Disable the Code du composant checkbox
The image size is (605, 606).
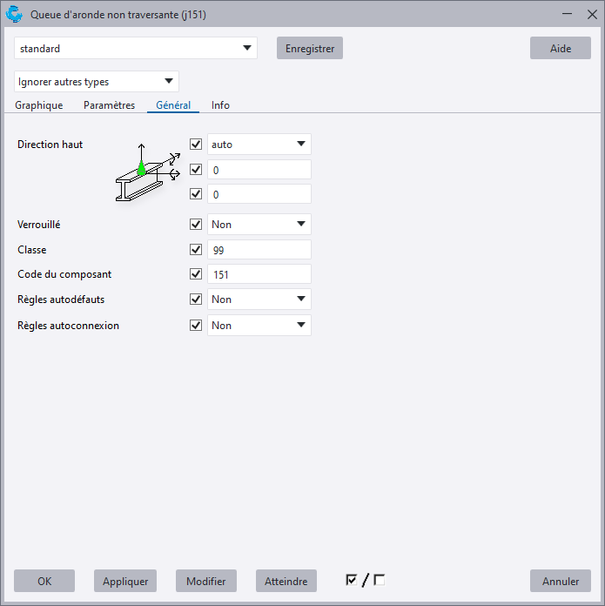(196, 274)
